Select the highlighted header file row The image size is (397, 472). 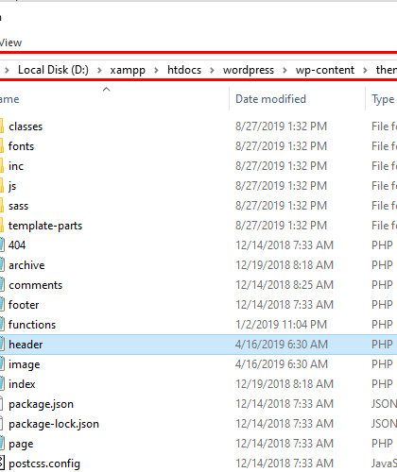coord(198,345)
